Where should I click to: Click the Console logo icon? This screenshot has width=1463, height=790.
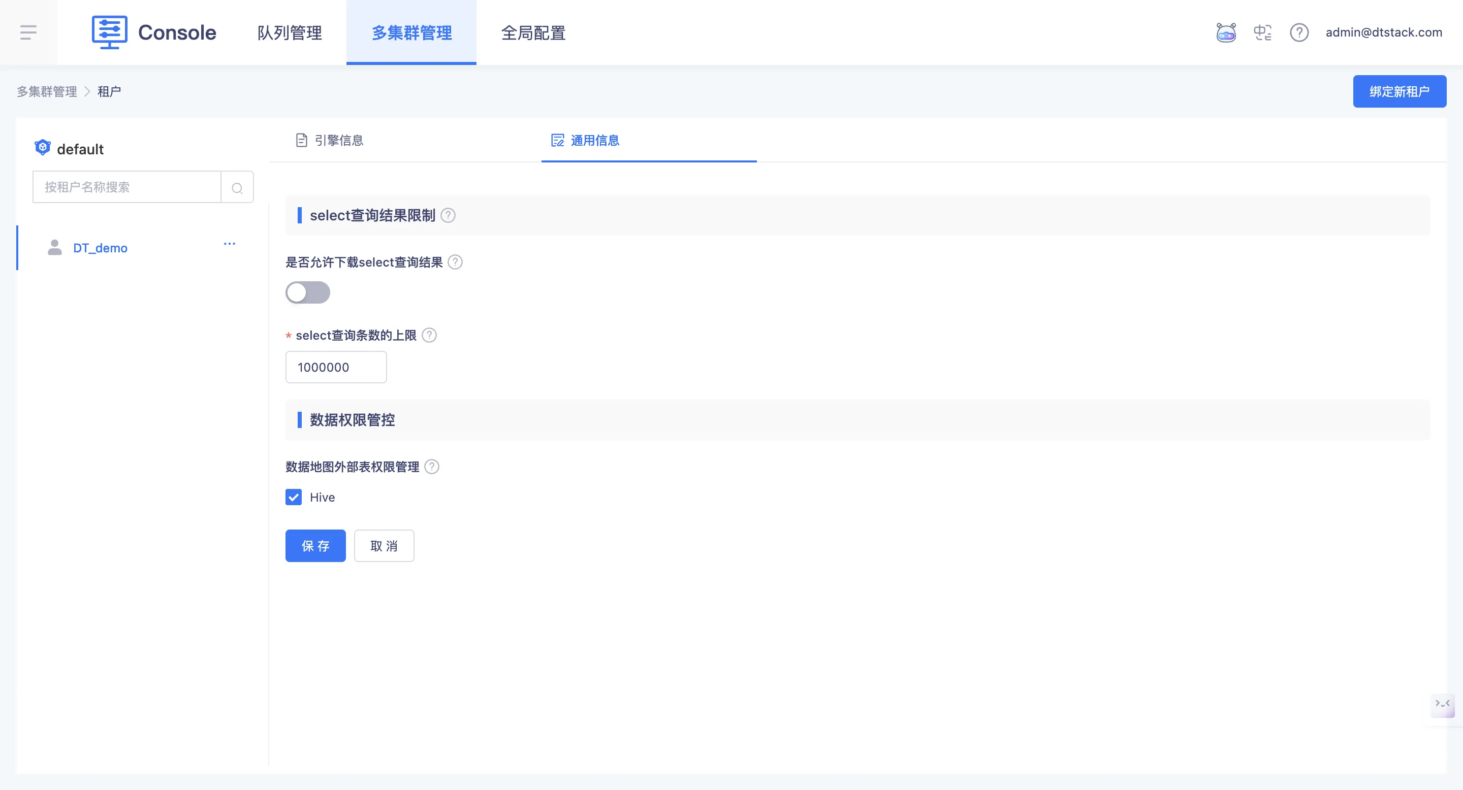point(109,32)
